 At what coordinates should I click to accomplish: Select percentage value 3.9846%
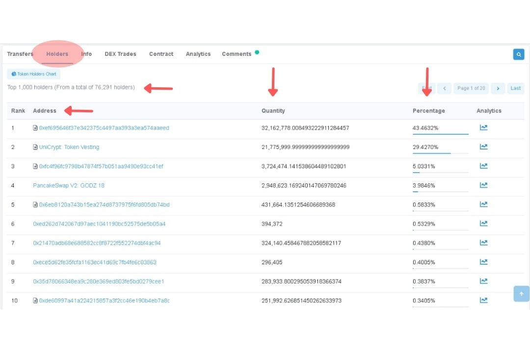tap(424, 185)
